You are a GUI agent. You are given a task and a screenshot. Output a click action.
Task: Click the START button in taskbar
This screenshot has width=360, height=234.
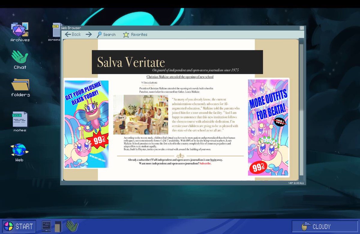click(19, 226)
